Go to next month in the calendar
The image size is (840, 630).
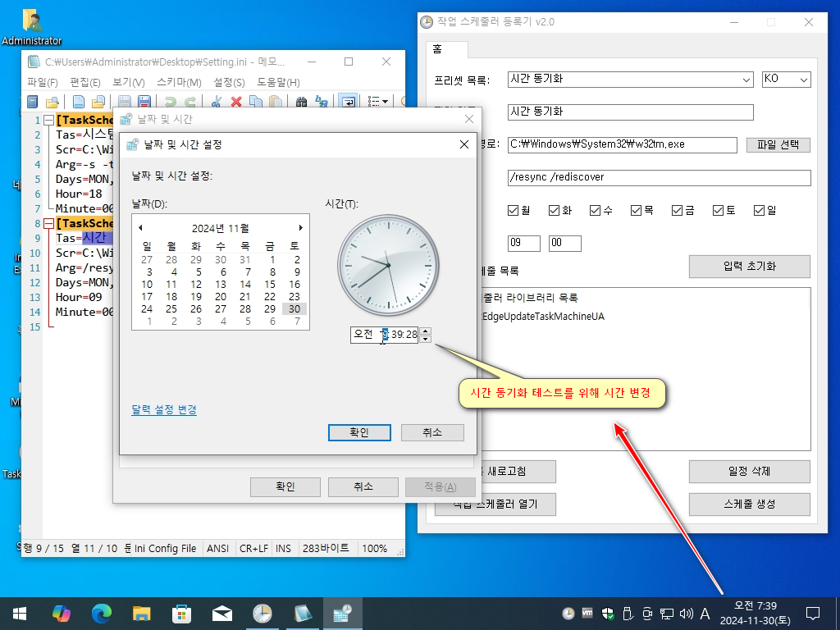(x=300, y=228)
